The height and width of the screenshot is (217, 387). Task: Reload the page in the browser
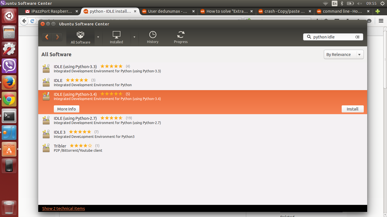(32, 21)
